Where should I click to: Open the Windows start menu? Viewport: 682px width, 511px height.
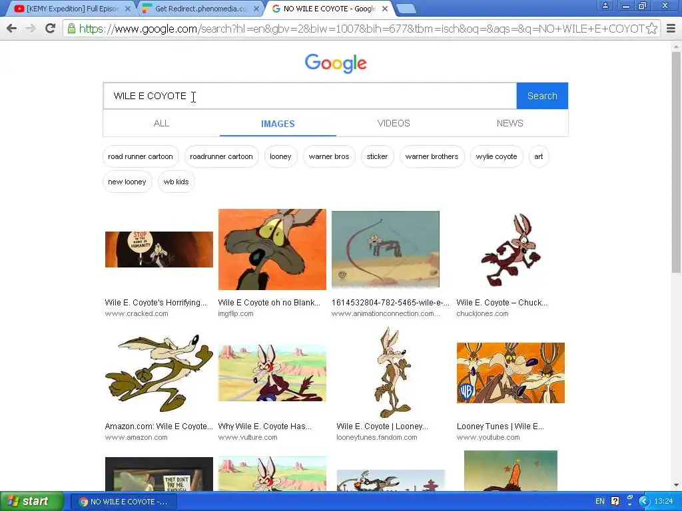point(31,502)
